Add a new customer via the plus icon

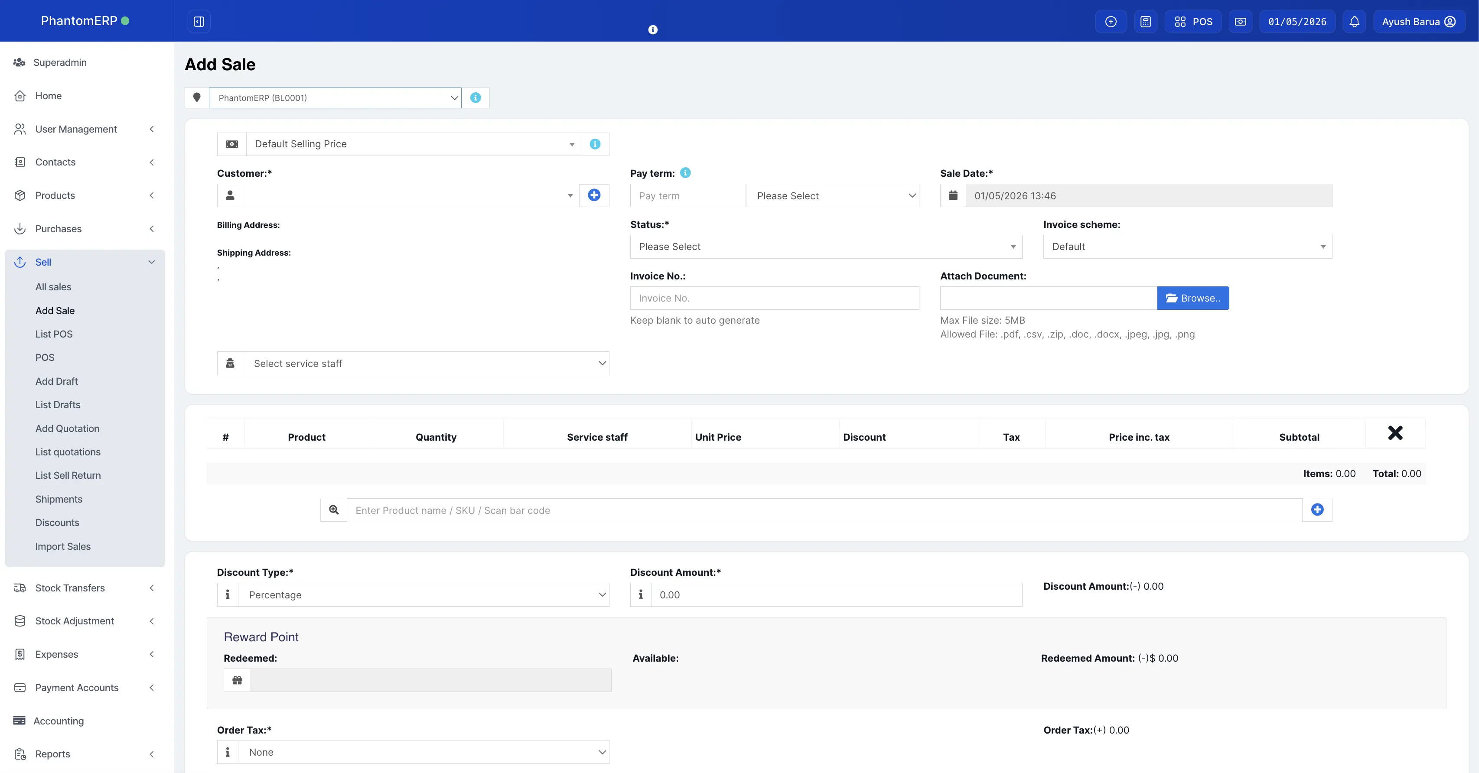(x=594, y=195)
